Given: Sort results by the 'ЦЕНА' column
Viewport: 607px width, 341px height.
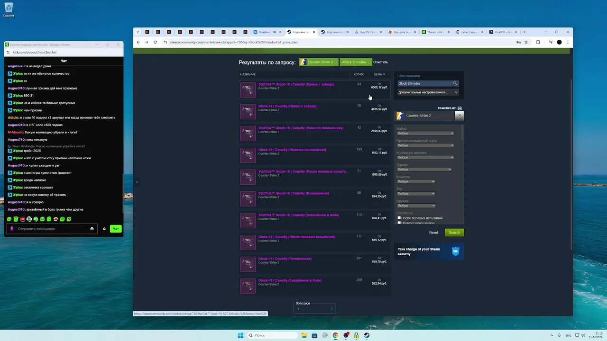Looking at the screenshot, I should click(x=379, y=74).
